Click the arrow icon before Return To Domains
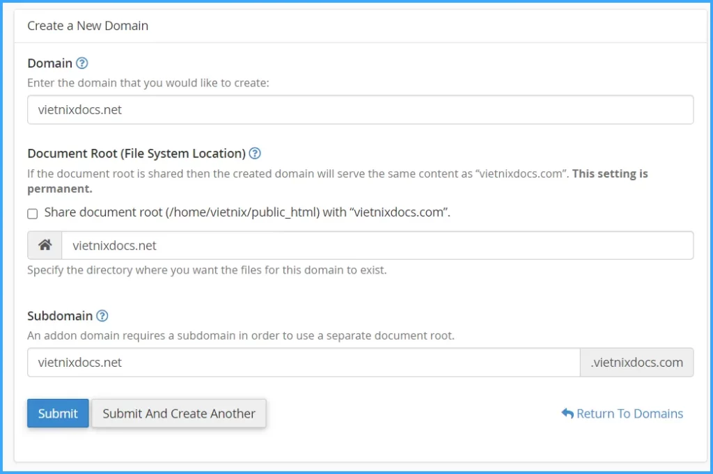This screenshot has width=713, height=474. click(567, 413)
